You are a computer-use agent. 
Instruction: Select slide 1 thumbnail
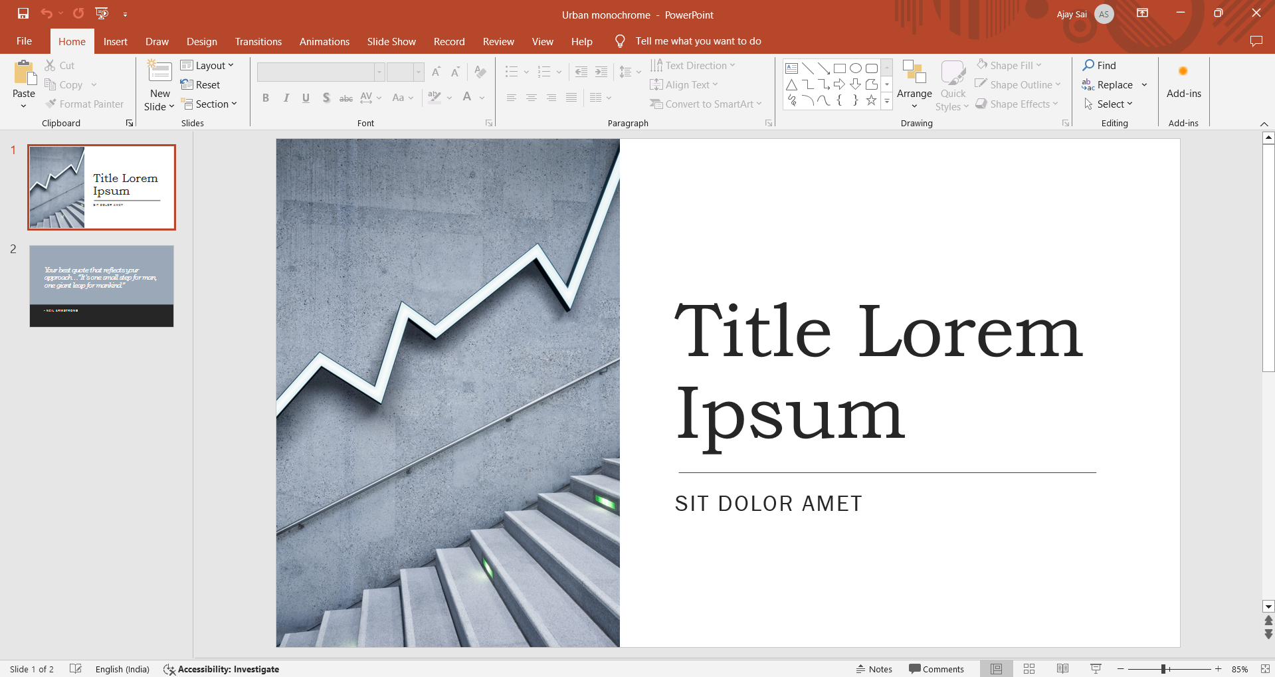coord(102,187)
